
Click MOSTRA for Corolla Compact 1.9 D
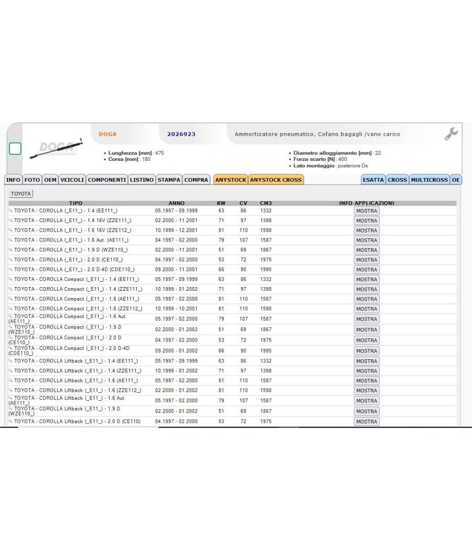(x=367, y=329)
